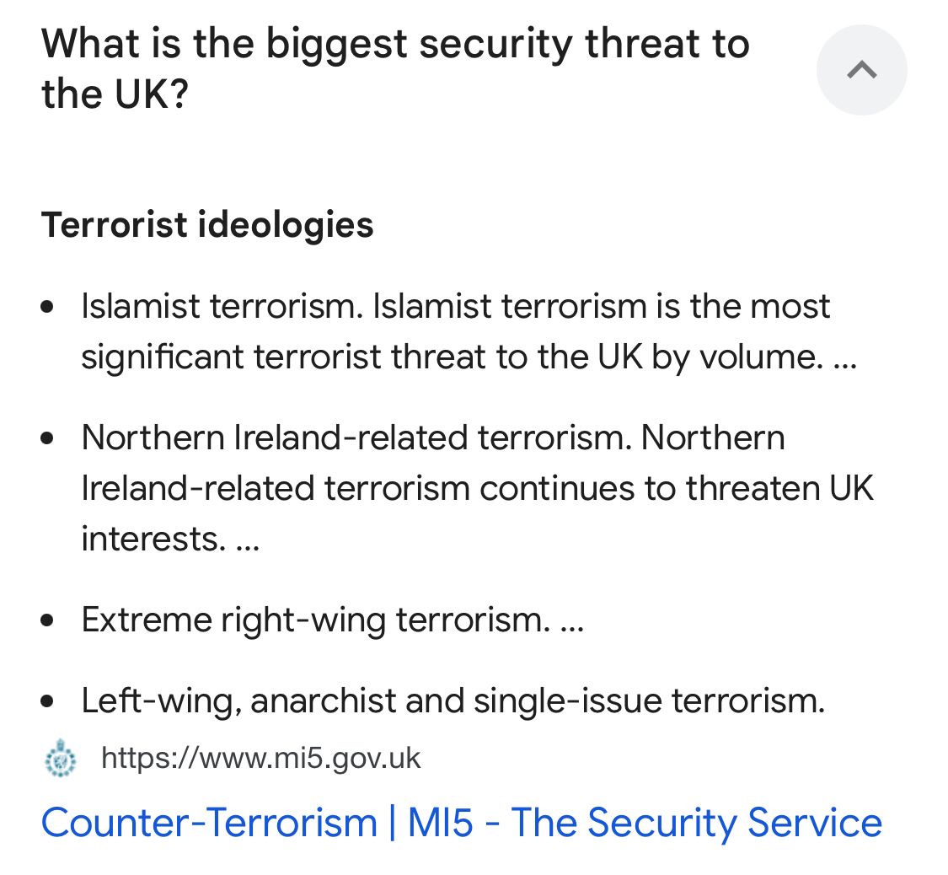Image resolution: width=948 pixels, height=875 pixels.
Task: Click the ellipsis after 'interests.'
Action: click(x=248, y=539)
